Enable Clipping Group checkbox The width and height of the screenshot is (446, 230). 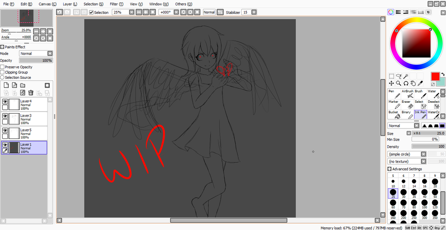pos(2,72)
